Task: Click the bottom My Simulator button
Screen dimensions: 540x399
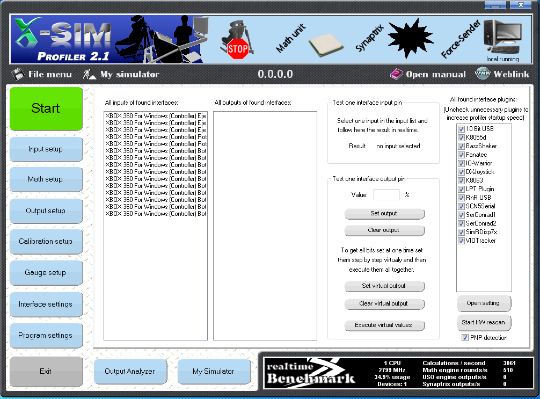Action: (x=214, y=372)
